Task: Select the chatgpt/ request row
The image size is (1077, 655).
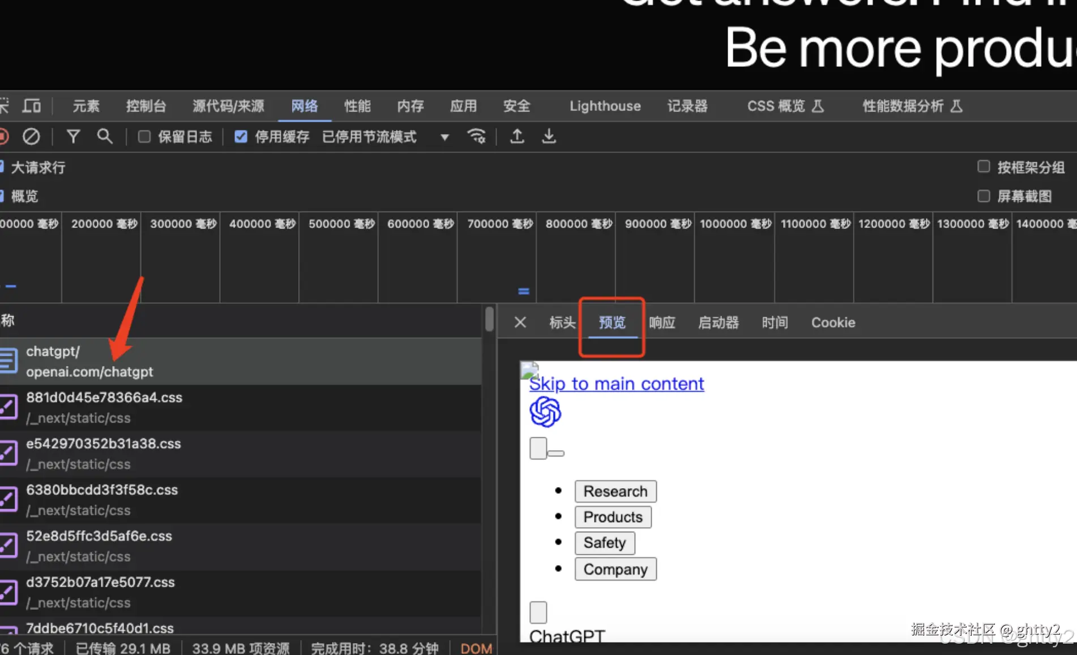Action: 241,361
